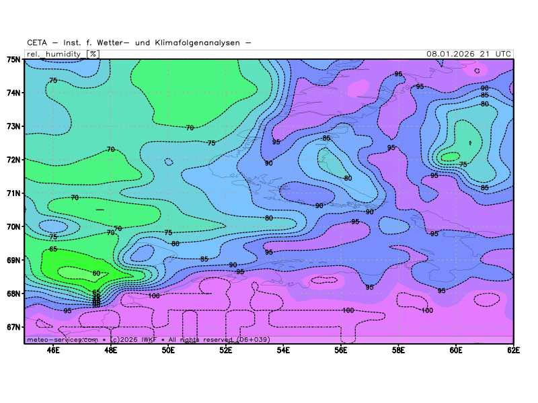Select the 75N latitude axis label
This screenshot has width=538, height=403.
coord(13,60)
